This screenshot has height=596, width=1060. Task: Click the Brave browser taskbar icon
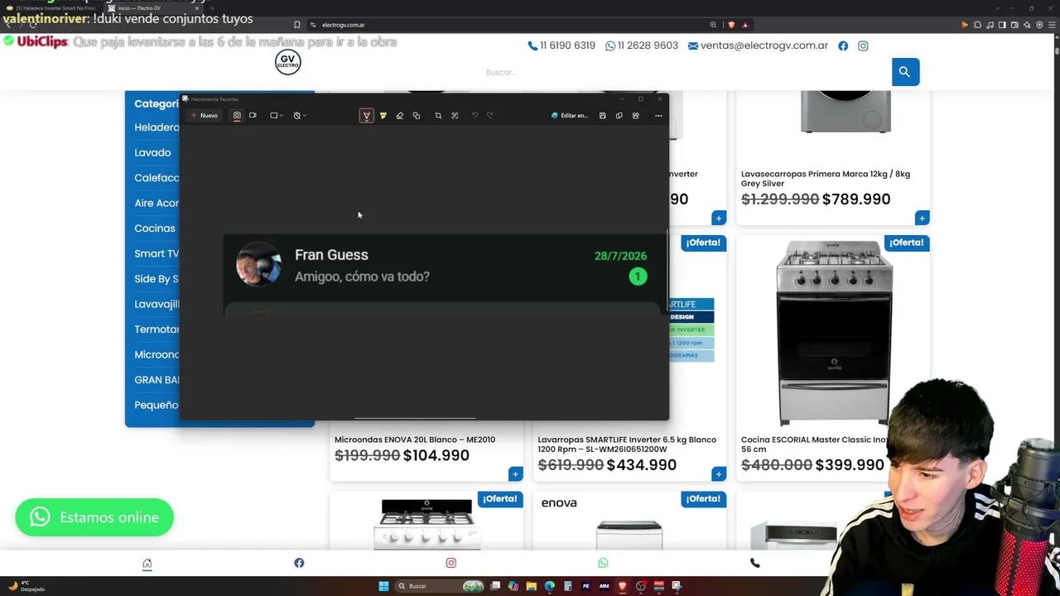click(x=622, y=586)
